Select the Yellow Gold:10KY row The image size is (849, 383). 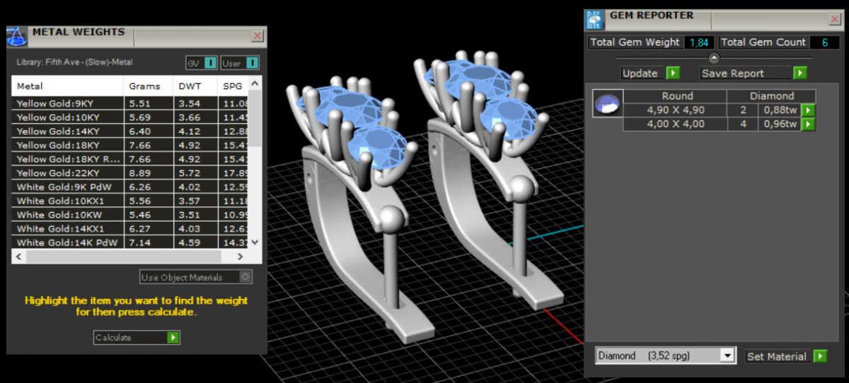click(x=131, y=117)
